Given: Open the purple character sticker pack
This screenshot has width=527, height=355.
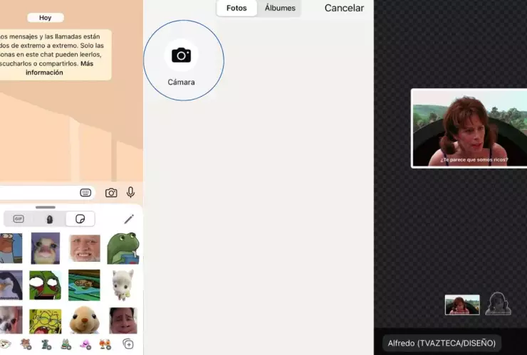Looking at the screenshot, I should 85,344.
